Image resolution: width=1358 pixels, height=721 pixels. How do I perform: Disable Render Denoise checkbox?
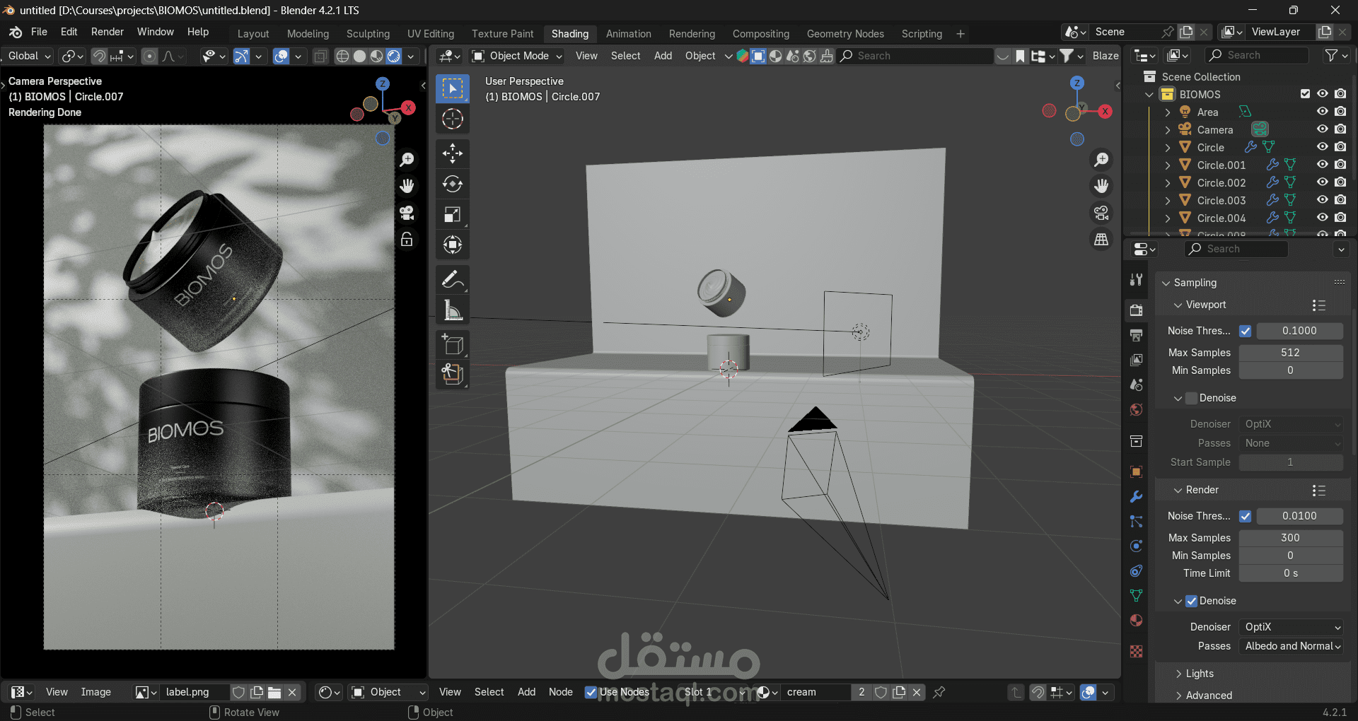(x=1192, y=601)
